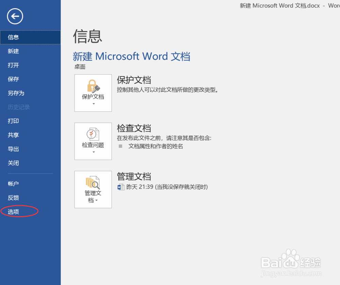Open the 新建 (New) menu item
Screen dimensions: 340x285
[x=30, y=51]
